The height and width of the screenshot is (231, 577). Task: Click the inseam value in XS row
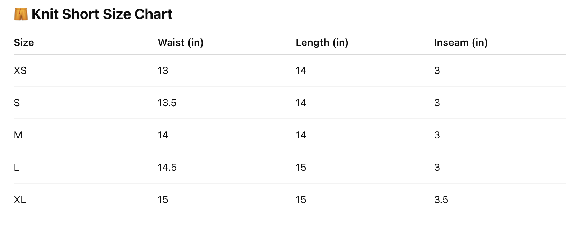point(437,70)
